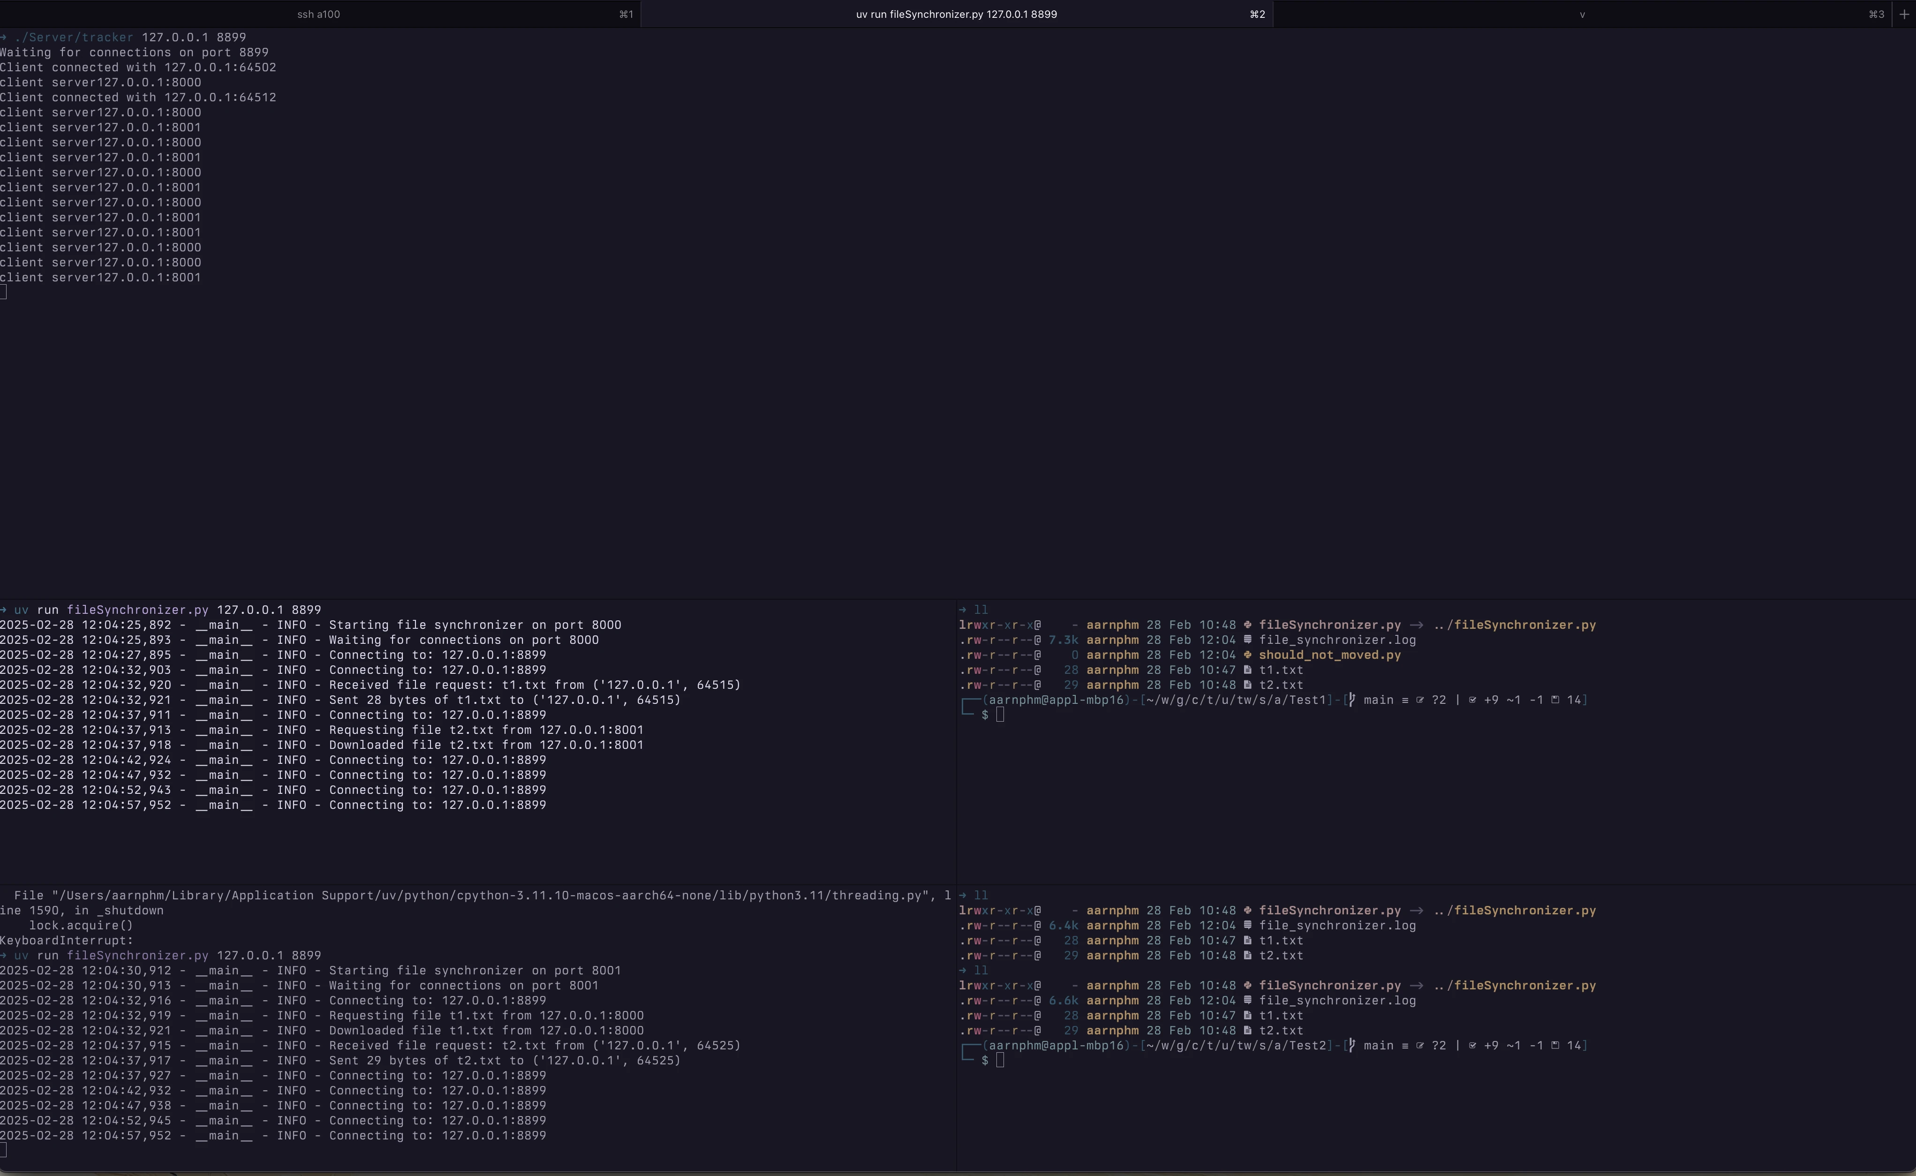Screen dimensions: 1916x1176
Task: Click 'Requesting file t1.txt from 127.0.0.1:8000' line
Action: (x=322, y=1016)
